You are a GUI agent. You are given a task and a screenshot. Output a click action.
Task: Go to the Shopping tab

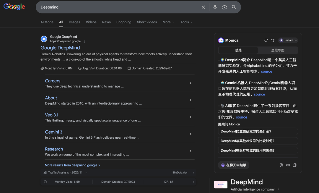(x=124, y=22)
